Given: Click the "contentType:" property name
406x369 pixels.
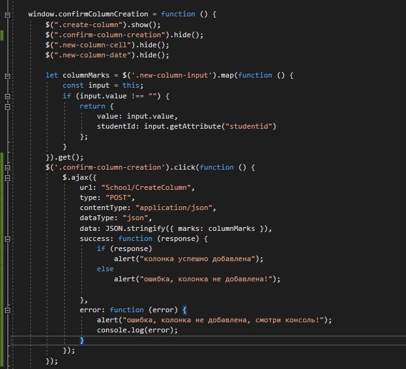Looking at the screenshot, I should point(105,208).
